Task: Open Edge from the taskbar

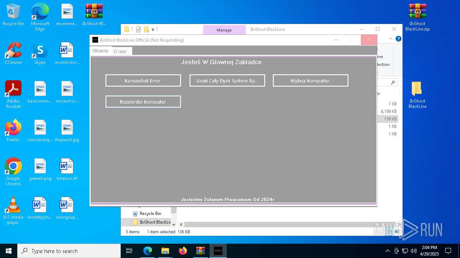Action: point(148,251)
